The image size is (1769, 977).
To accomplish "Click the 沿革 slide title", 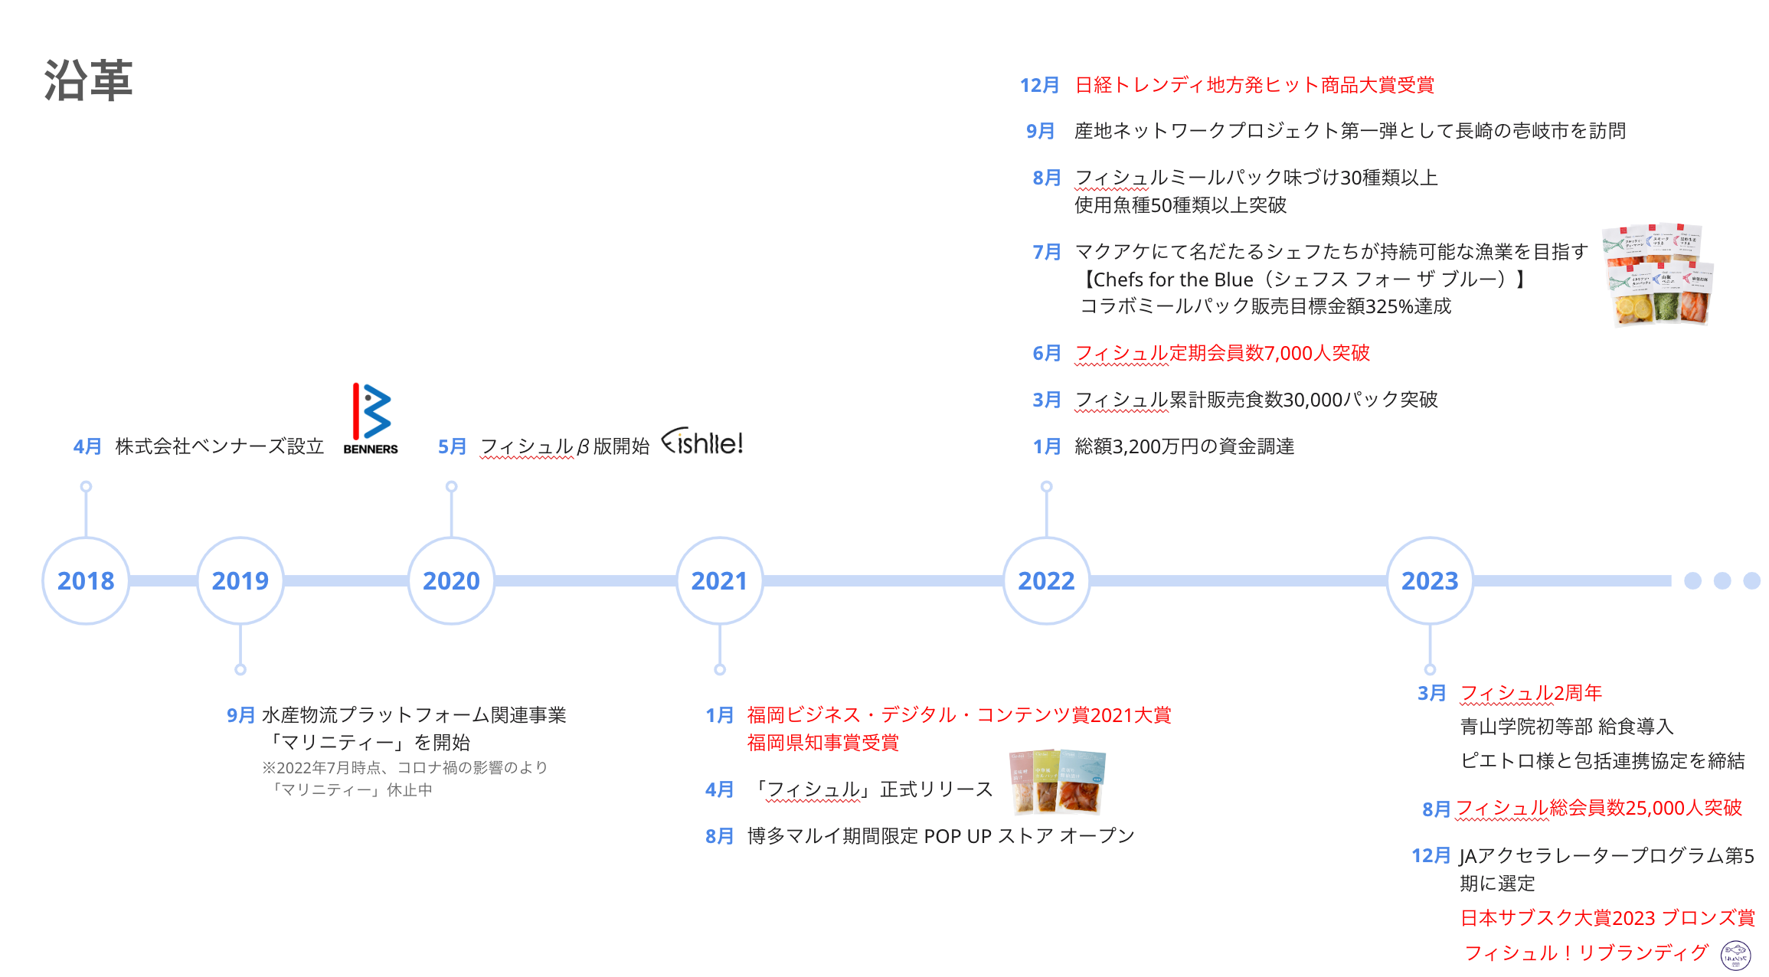I will pyautogui.click(x=88, y=80).
